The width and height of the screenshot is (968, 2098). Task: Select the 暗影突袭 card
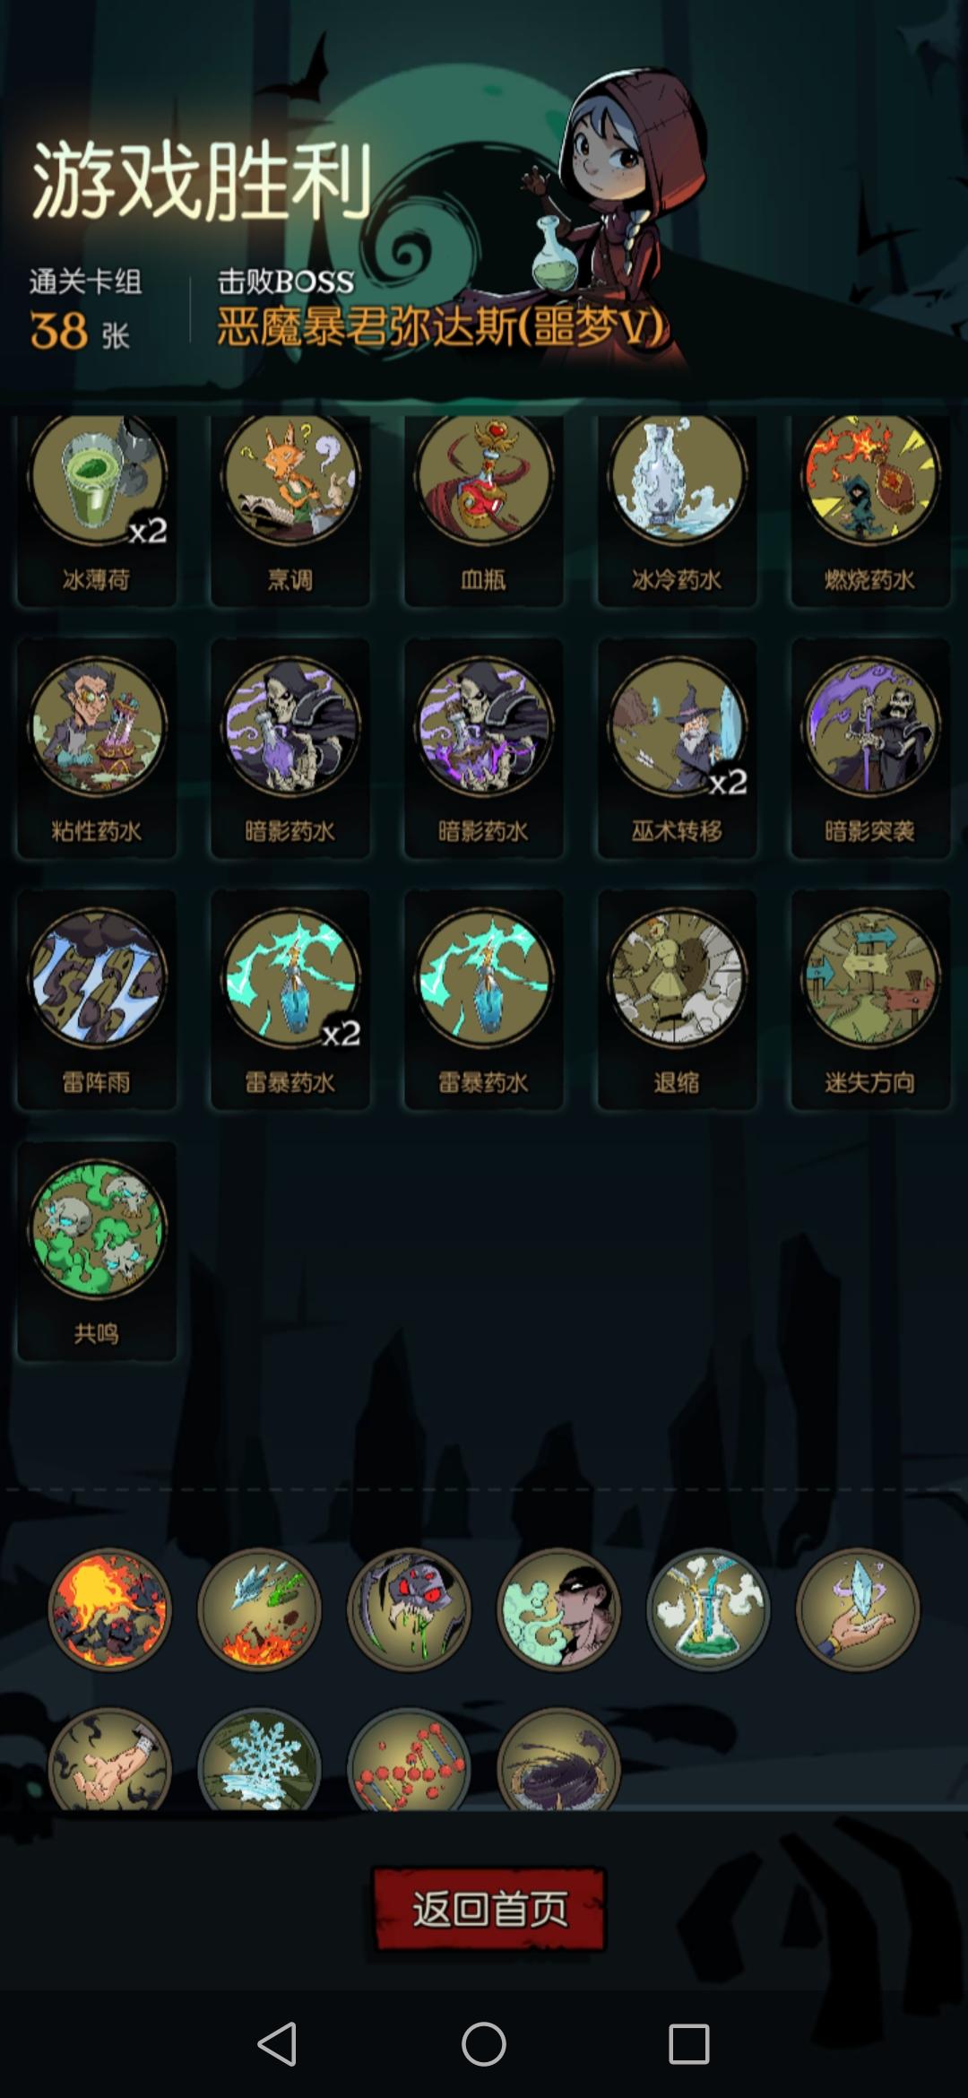870,748
